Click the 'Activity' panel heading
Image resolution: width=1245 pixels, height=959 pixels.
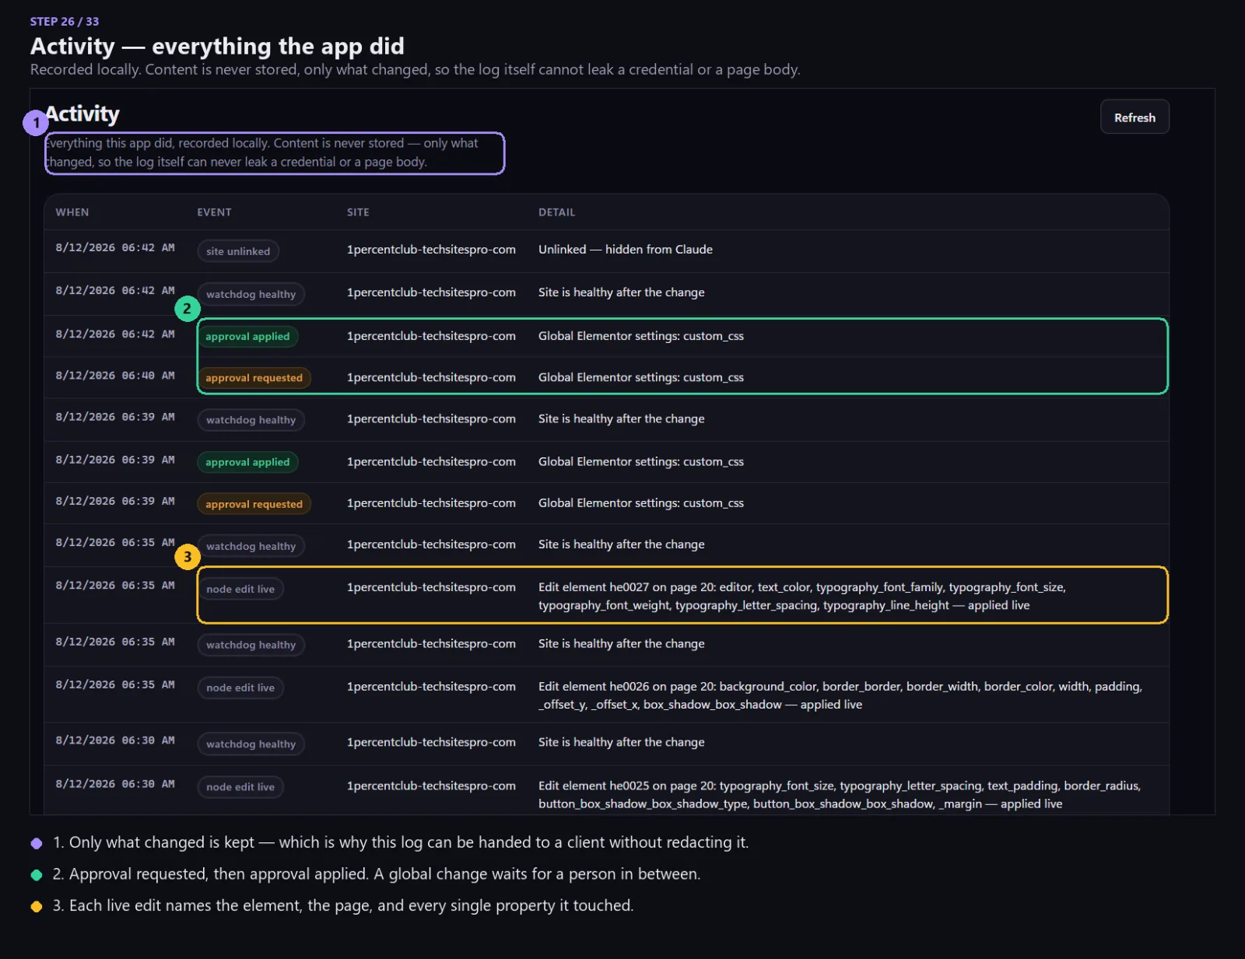(82, 114)
